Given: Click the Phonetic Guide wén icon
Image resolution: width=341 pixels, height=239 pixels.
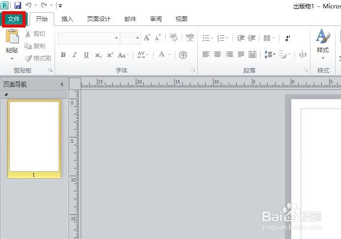Looking at the screenshot, I should tap(190, 38).
